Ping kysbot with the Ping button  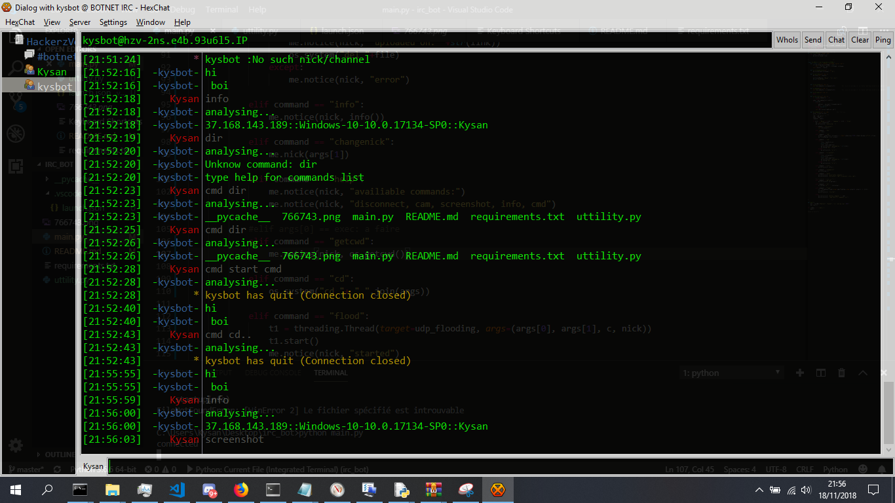[883, 40]
